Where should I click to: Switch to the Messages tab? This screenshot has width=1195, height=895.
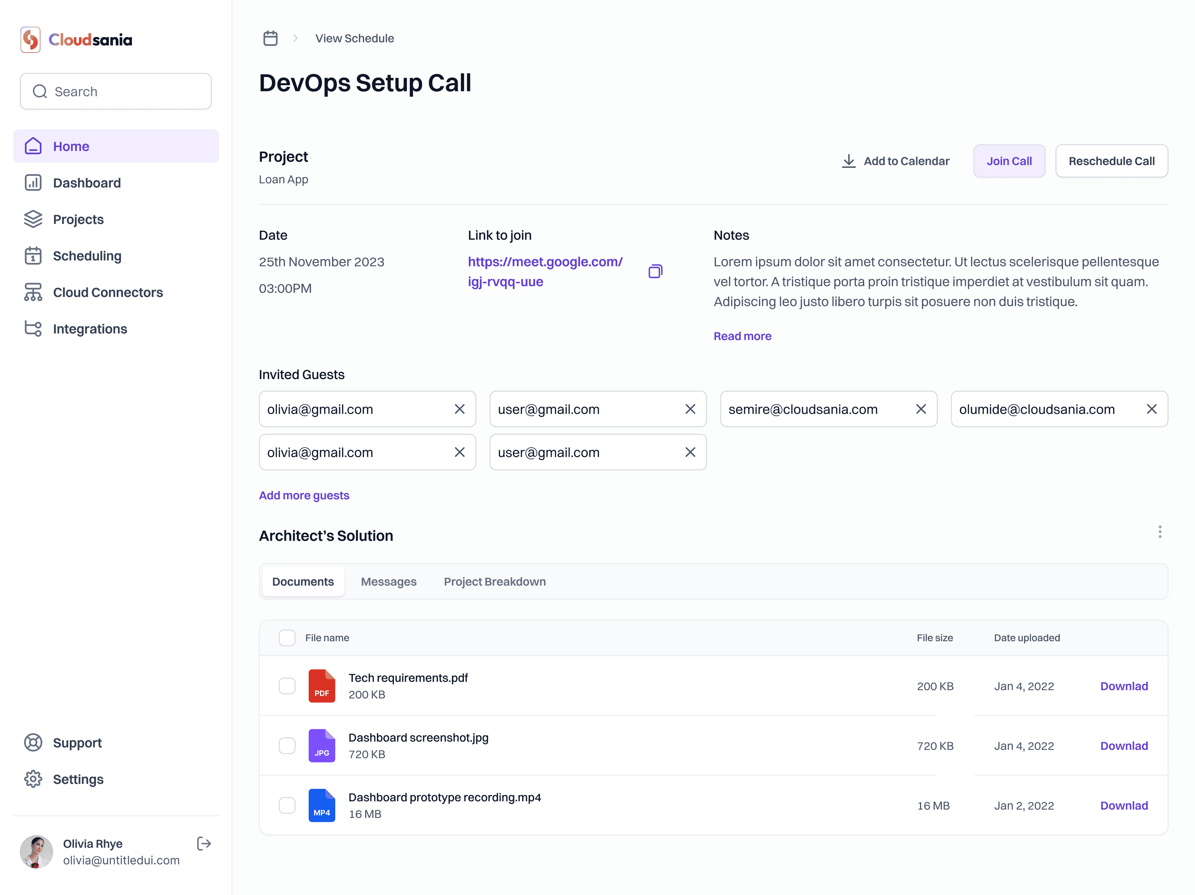[x=388, y=582]
